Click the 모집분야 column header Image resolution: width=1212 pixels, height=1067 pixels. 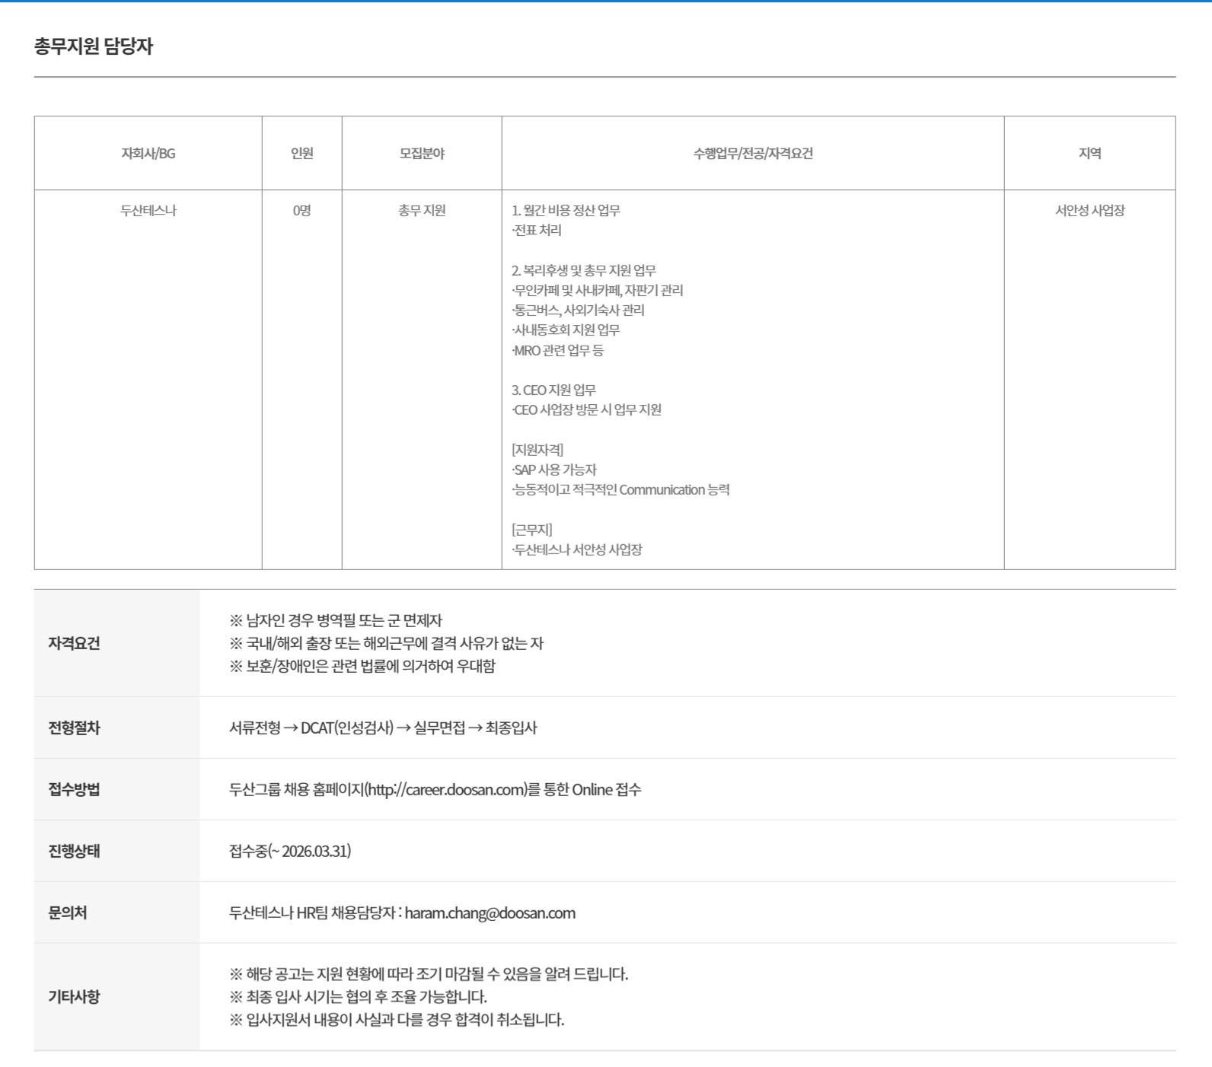pyautogui.click(x=422, y=154)
